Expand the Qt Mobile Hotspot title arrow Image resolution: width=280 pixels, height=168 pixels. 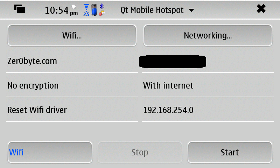191,10
